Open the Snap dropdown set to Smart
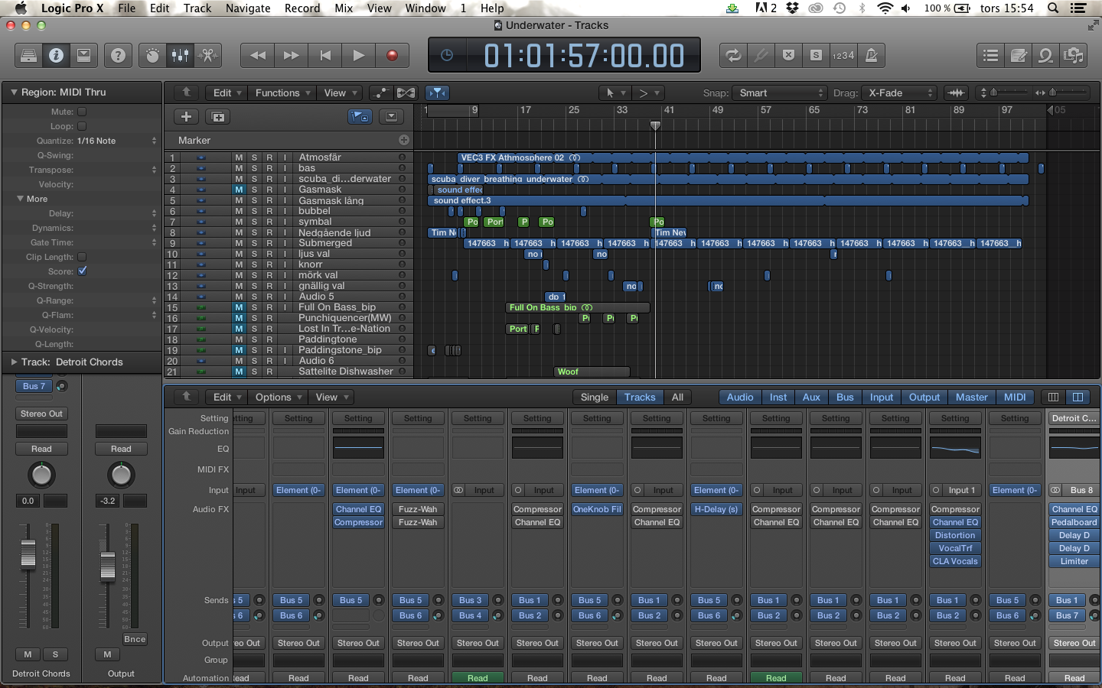This screenshot has width=1102, height=688. pos(779,92)
